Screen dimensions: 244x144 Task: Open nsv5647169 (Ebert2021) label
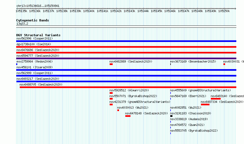click(188, 96)
